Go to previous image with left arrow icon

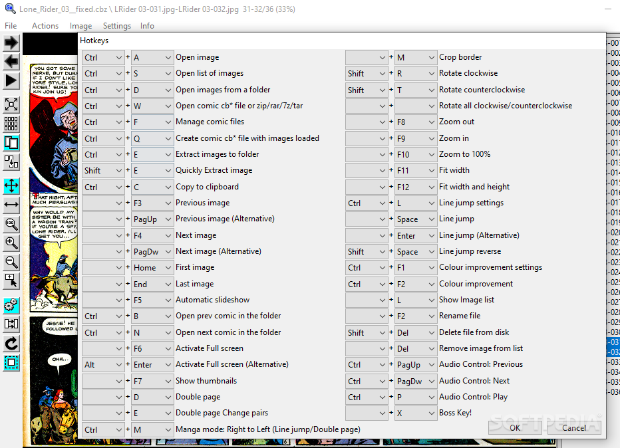click(11, 62)
